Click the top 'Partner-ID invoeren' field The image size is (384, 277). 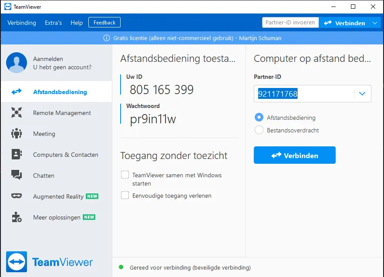click(x=290, y=23)
